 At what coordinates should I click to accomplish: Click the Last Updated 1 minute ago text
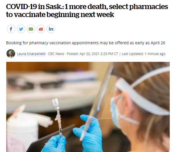point(144,54)
